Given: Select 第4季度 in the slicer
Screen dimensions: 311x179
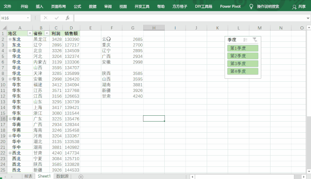Looking at the screenshot, I should pos(243,72).
